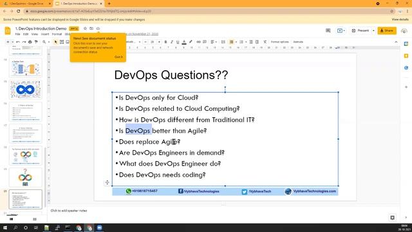Click the Zoom magnifier icon
412x232 pixels.
(44, 42)
